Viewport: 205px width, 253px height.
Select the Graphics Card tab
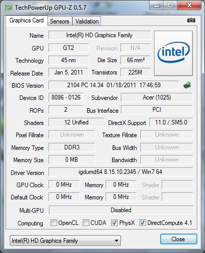[x=27, y=21]
